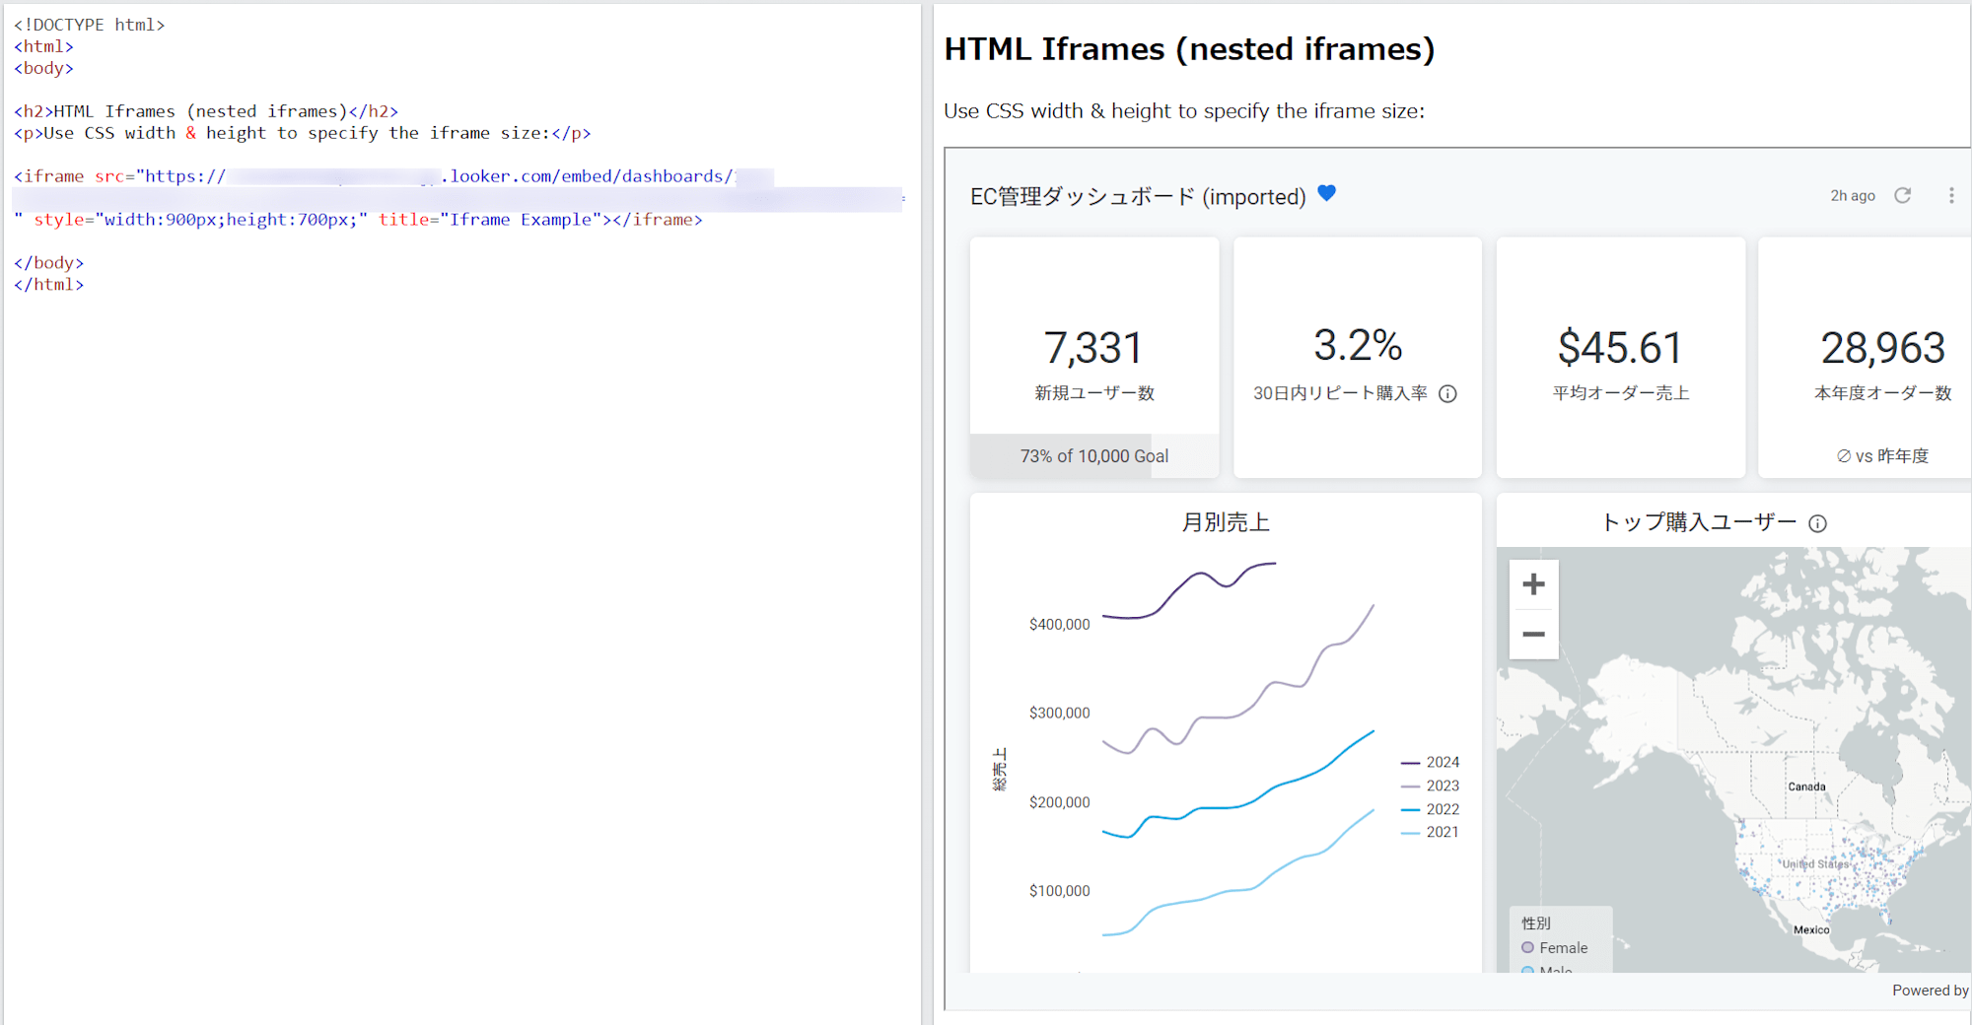Toggle the 2021 series in the legend
This screenshot has width=1972, height=1025.
click(x=1431, y=832)
